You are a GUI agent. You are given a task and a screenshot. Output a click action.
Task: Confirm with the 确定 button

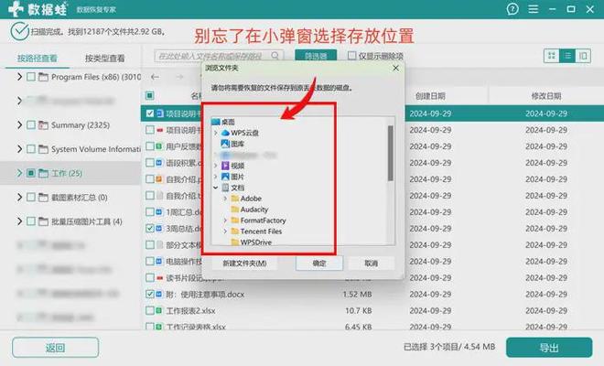319,264
